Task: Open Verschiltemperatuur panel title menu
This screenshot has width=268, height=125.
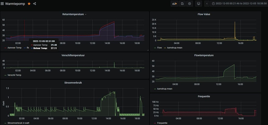Action: [73, 55]
